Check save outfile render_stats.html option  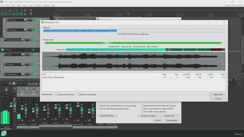pos(142,112)
